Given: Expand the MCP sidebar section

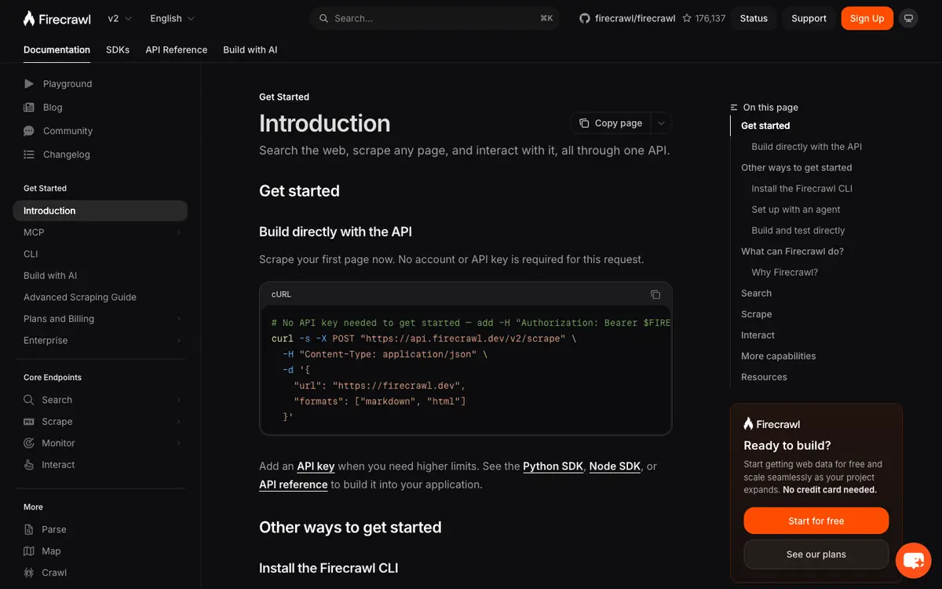Looking at the screenshot, I should click(x=178, y=232).
